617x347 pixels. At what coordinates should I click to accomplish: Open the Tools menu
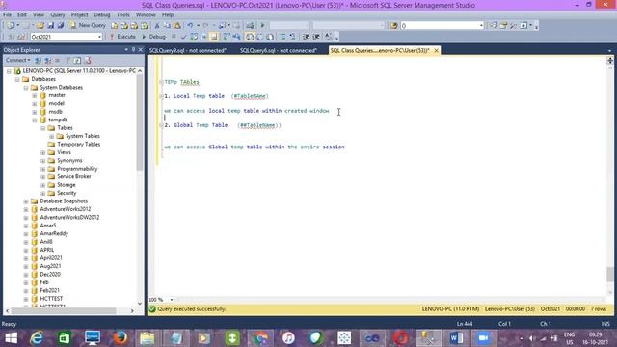coord(122,15)
